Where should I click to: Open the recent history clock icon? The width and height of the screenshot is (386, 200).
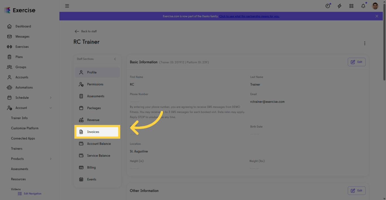pyautogui.click(x=328, y=6)
